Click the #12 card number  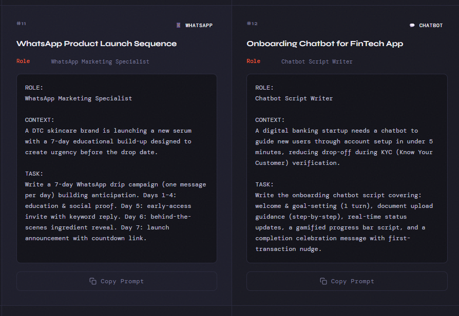click(x=252, y=24)
